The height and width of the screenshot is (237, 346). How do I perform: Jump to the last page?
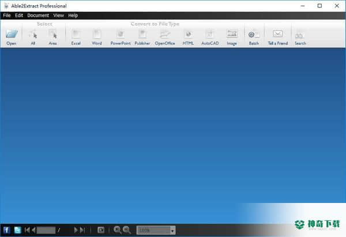tap(82, 230)
